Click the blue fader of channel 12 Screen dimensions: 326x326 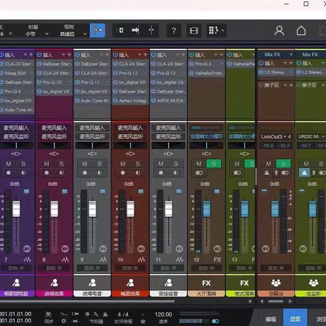(x=207, y=209)
